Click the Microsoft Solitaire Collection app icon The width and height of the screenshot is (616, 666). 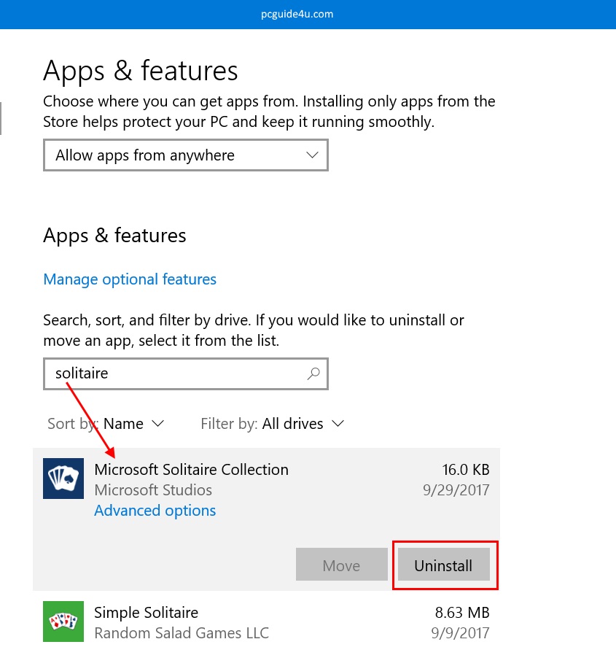pyautogui.click(x=63, y=479)
